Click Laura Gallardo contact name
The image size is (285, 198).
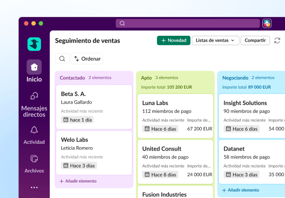(76, 102)
